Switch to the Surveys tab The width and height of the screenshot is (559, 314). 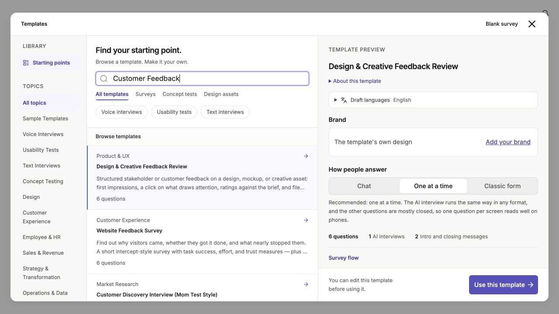click(x=145, y=94)
